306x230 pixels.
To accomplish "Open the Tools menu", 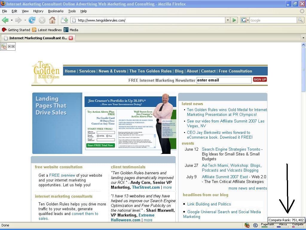I will [x=72, y=11].
